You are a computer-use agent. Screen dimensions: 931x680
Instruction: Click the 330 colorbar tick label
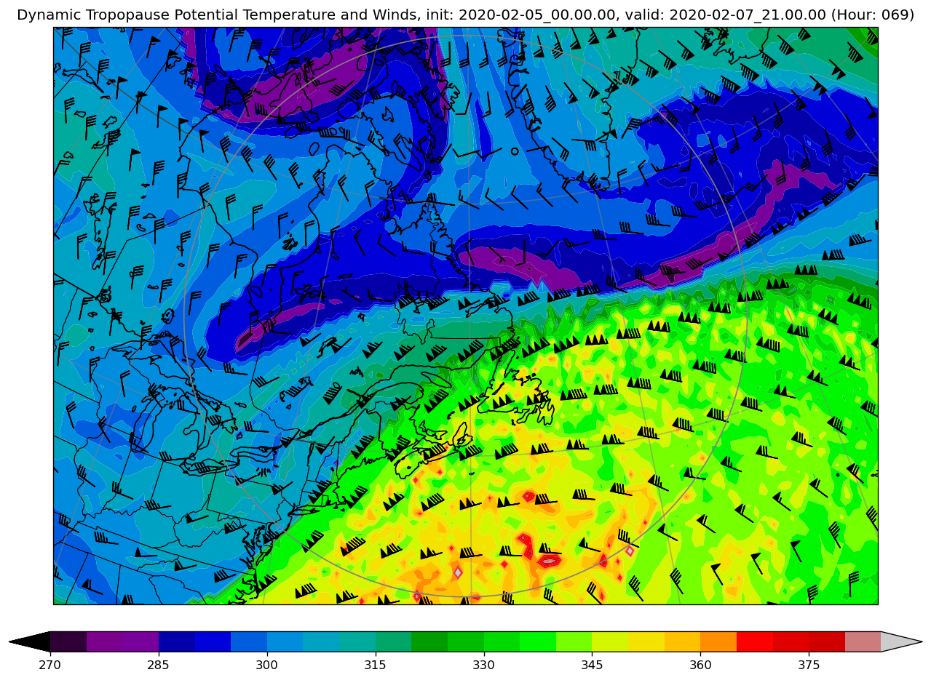pyautogui.click(x=483, y=665)
